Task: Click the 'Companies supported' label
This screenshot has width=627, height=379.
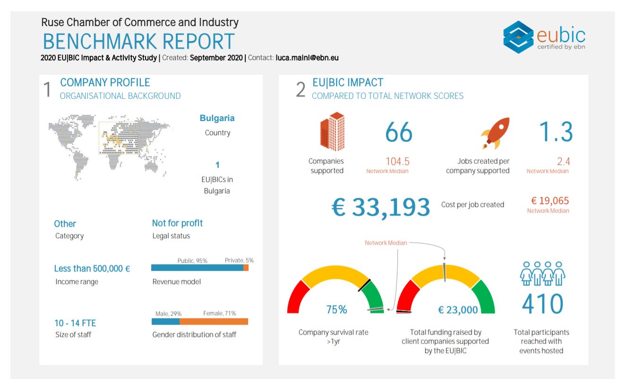Action: click(x=326, y=166)
